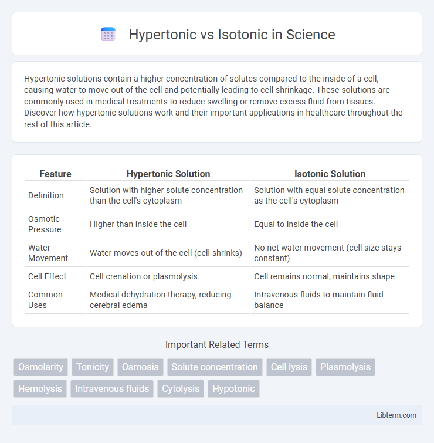
Task: Click 'Solution with higher solute concentration' cell
Action: click(168, 195)
